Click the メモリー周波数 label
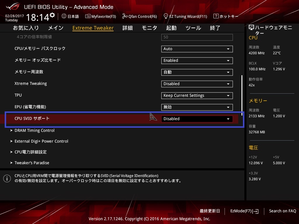 pos(29,72)
